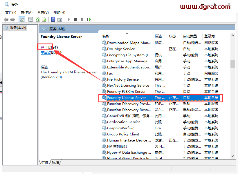Click the Export List toolbar icon

pyautogui.click(x=44, y=19)
